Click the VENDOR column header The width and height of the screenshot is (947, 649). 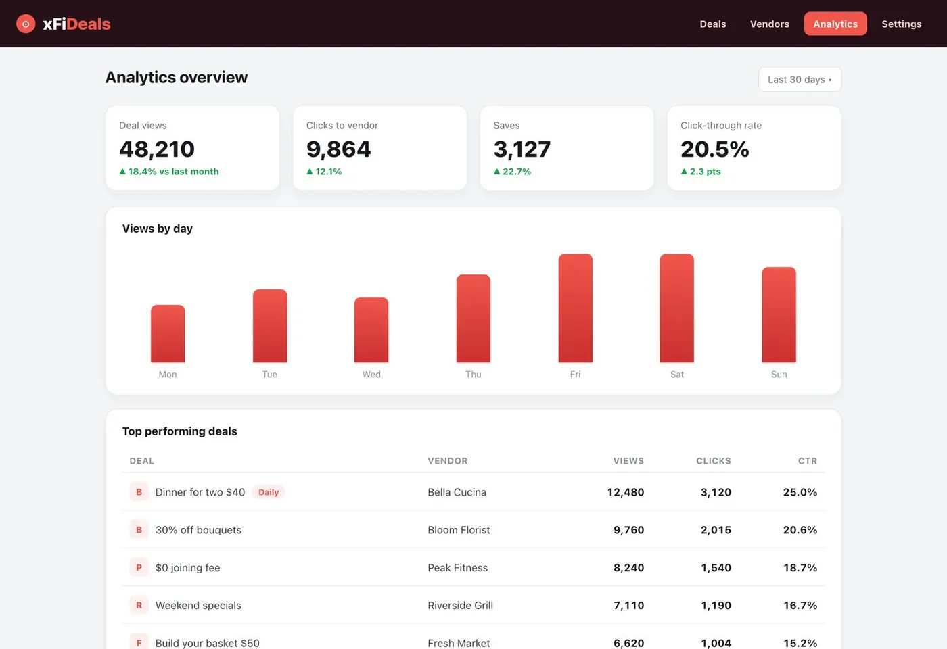coord(448,461)
